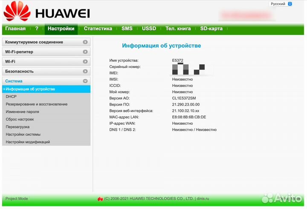Open the dinis.ru link in footer
The image size is (307, 209).
pos(203,199)
